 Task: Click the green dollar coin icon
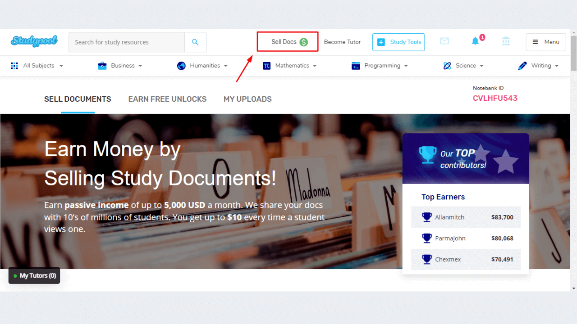click(304, 42)
